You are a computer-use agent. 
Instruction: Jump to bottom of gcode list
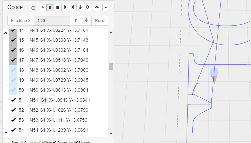pos(6,132)
